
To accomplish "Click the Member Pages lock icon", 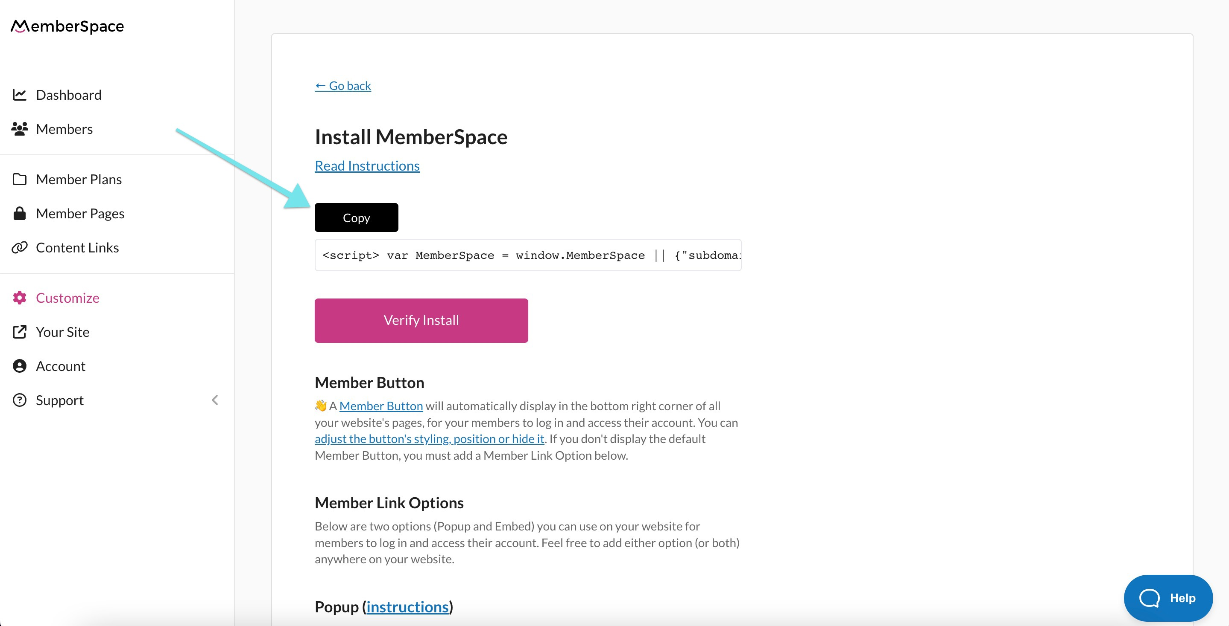I will [x=20, y=213].
